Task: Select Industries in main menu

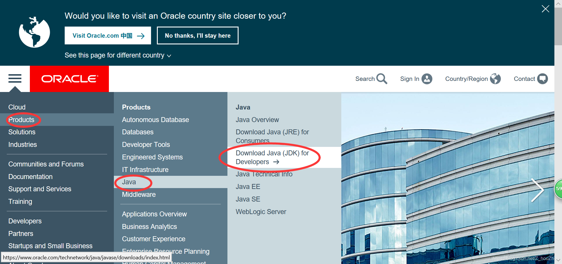Action: tap(23, 145)
